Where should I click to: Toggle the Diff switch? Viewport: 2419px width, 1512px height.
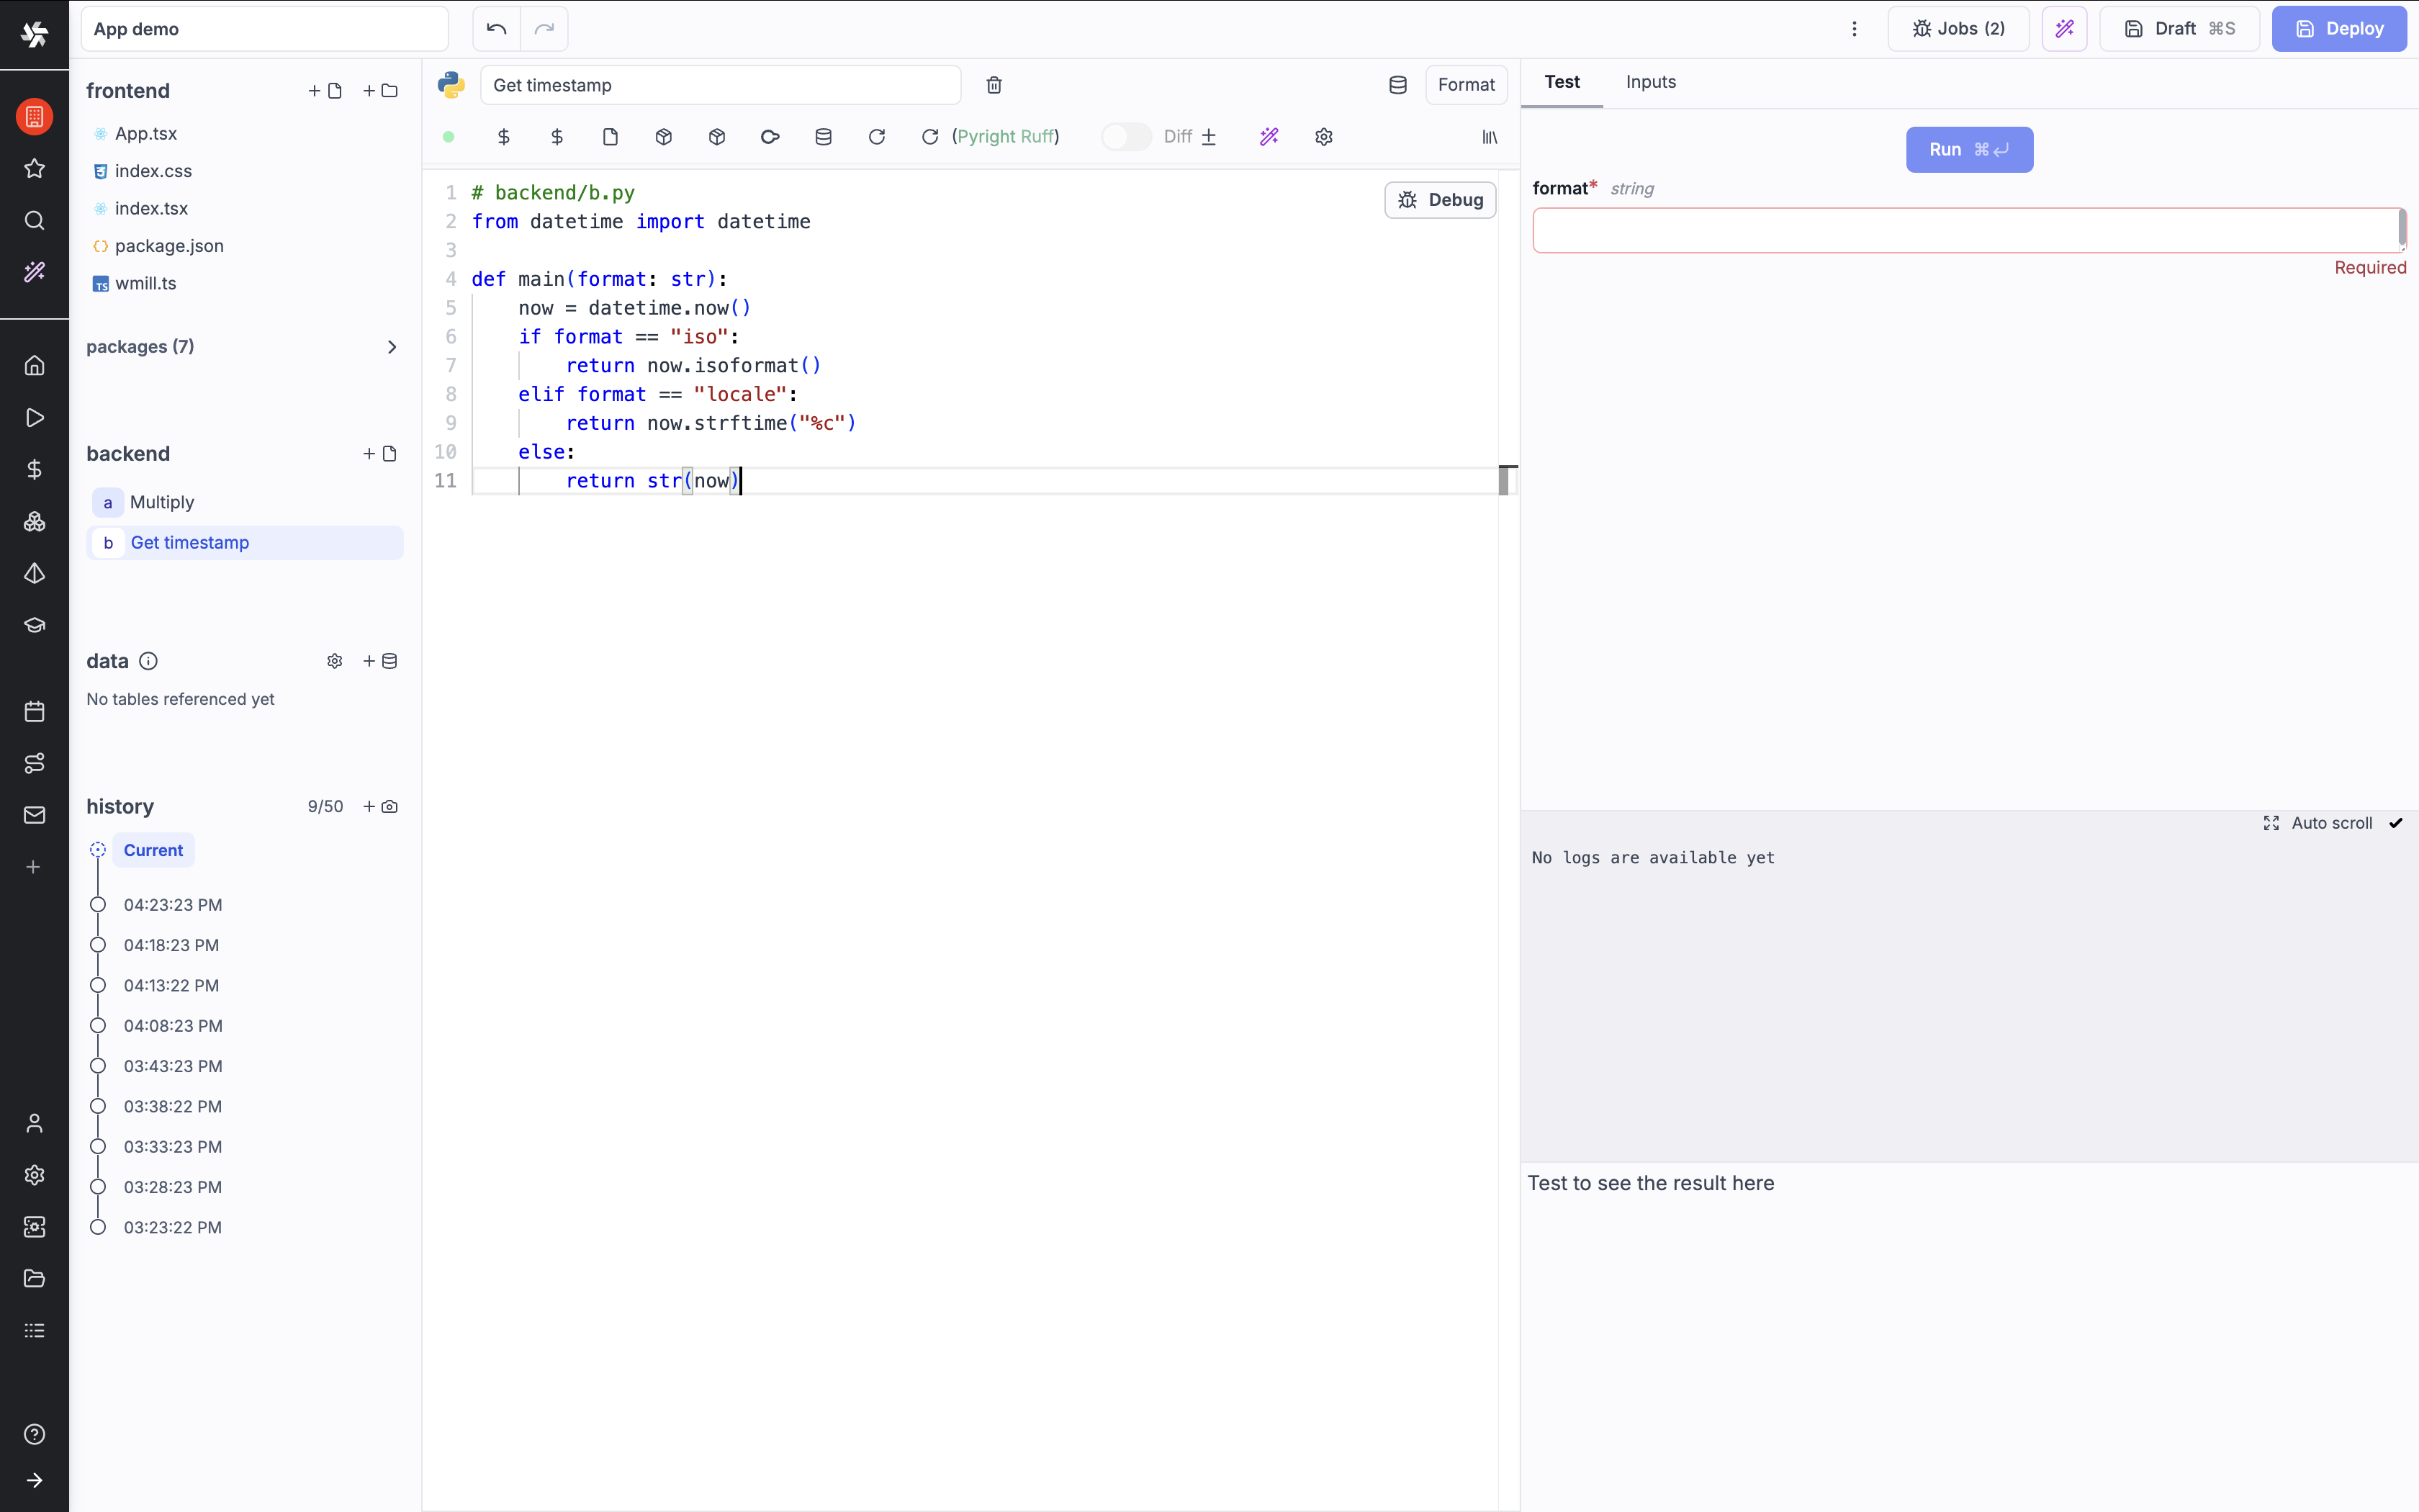click(x=1125, y=137)
